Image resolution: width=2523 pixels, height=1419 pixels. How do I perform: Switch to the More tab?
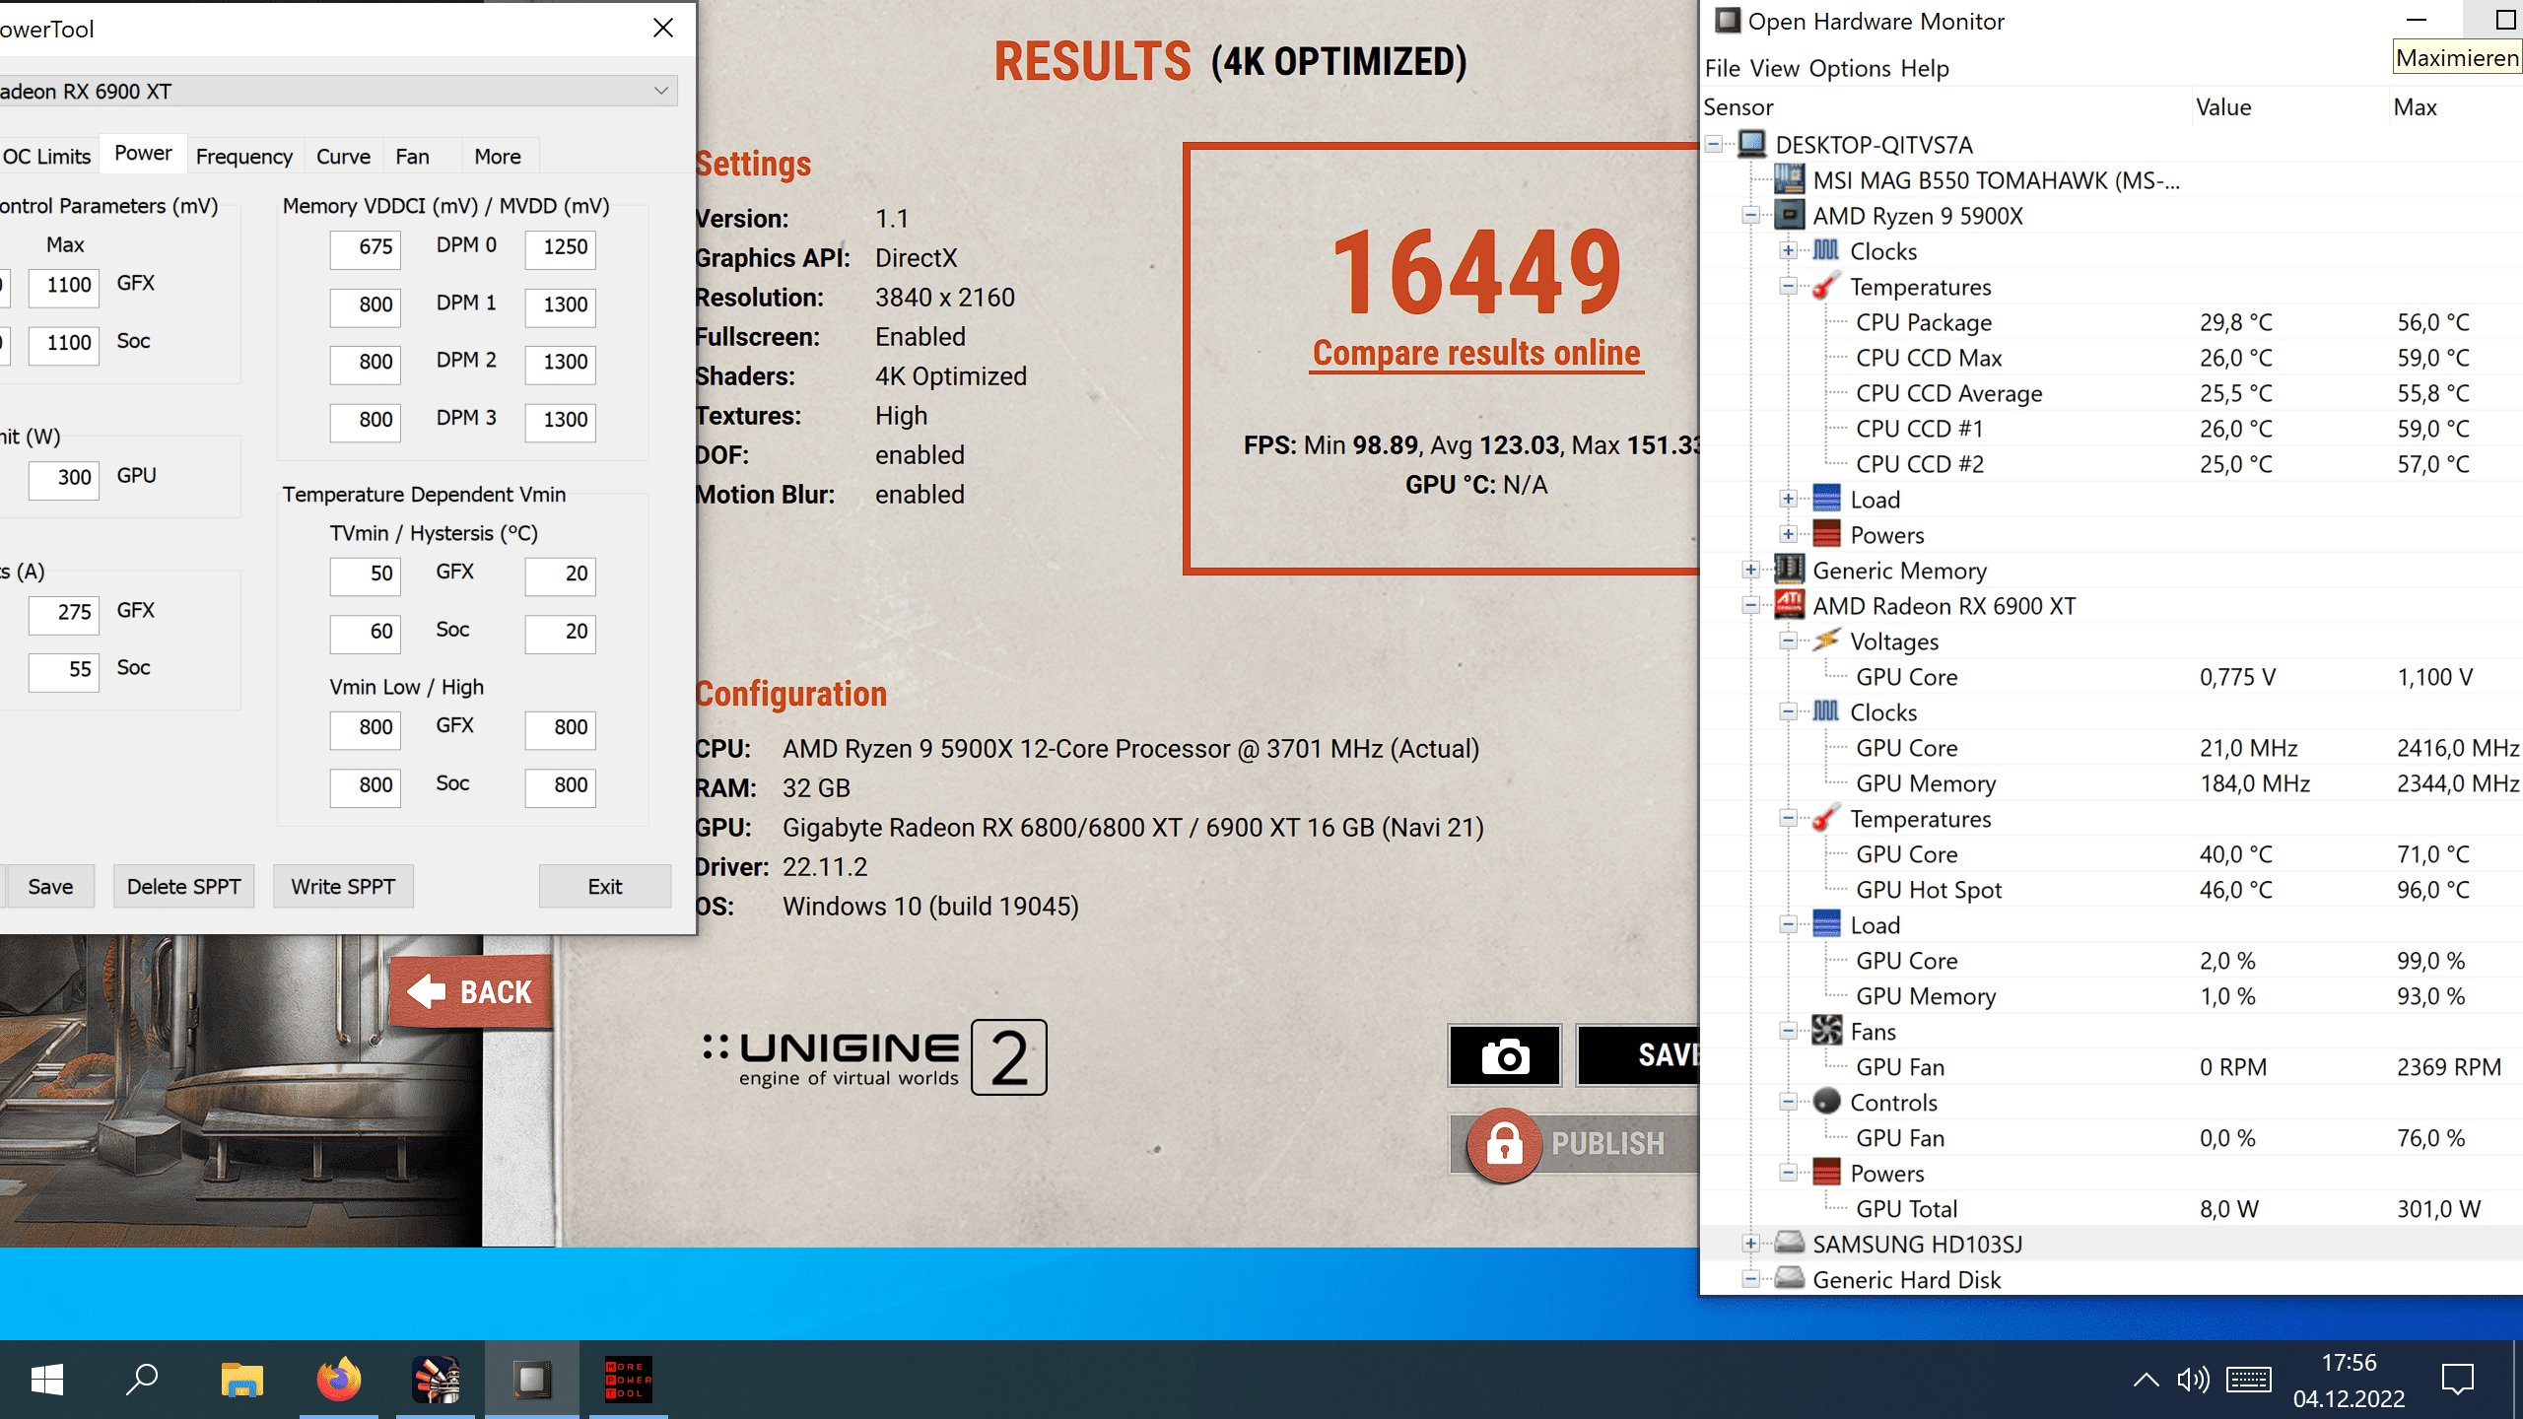[498, 156]
